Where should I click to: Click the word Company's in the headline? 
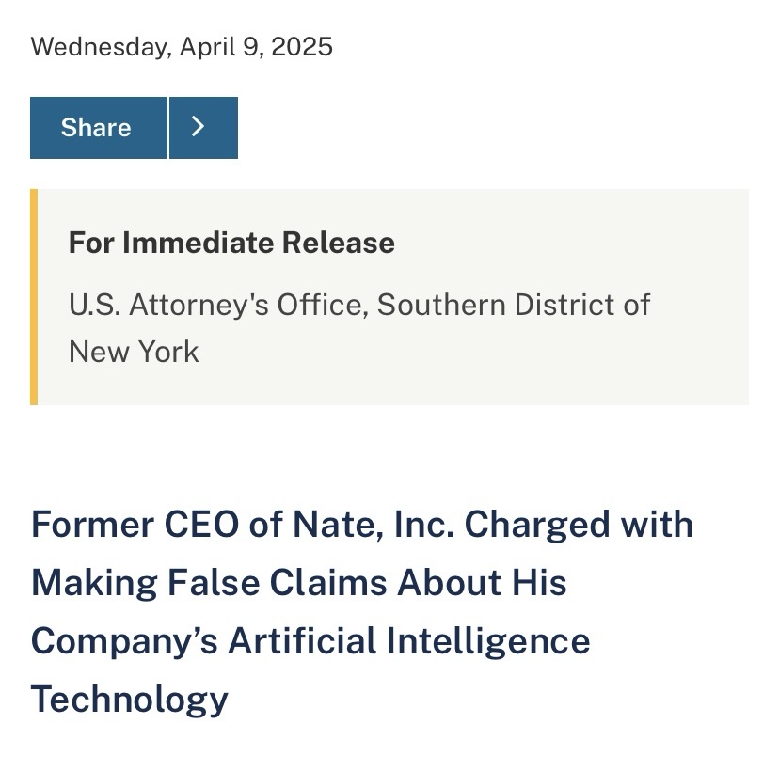[123, 640]
